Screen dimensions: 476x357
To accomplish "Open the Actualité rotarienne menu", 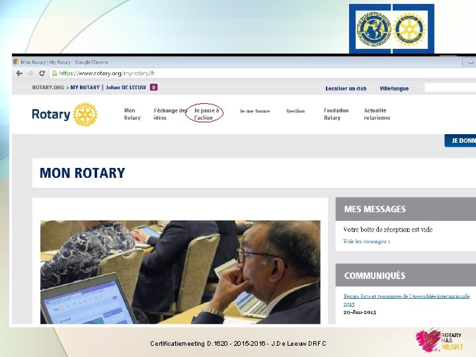I will click(x=377, y=114).
